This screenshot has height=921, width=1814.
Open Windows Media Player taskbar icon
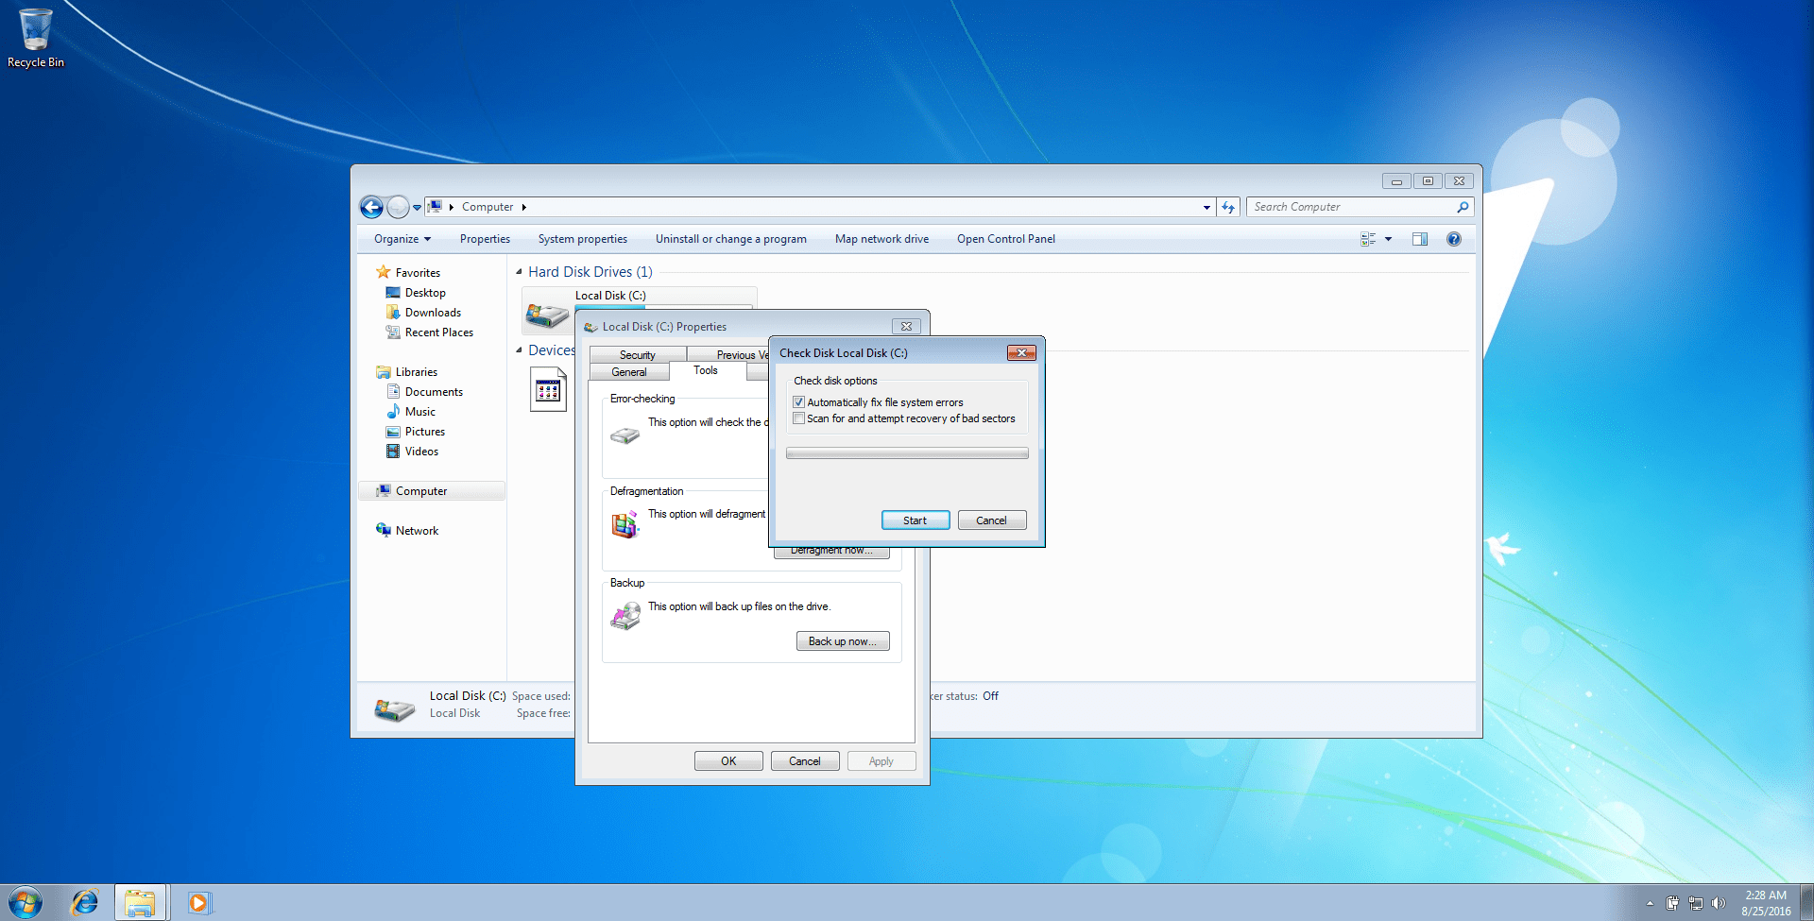pyautogui.click(x=198, y=903)
